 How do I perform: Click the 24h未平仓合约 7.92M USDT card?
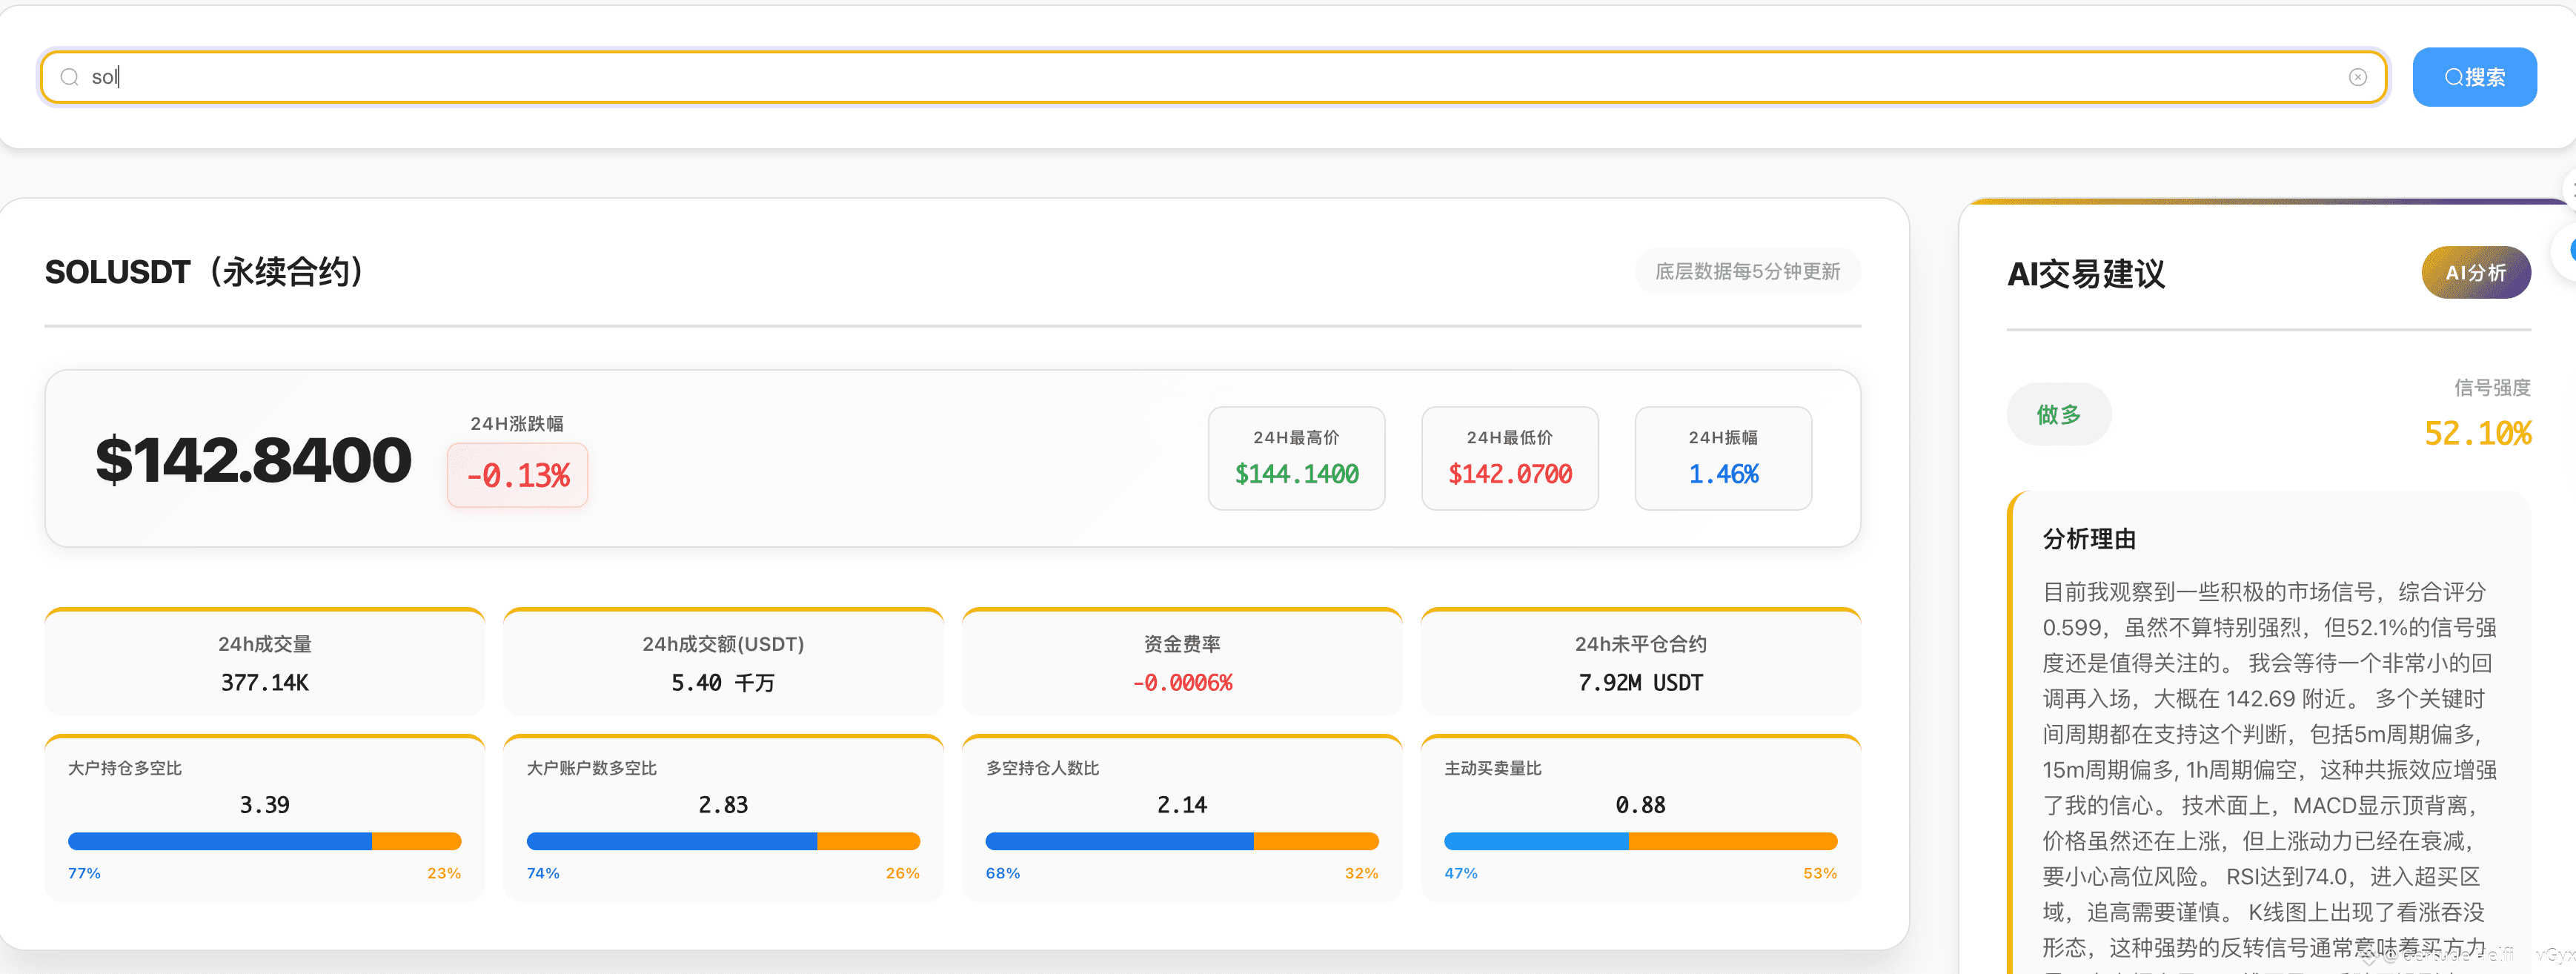(1640, 663)
